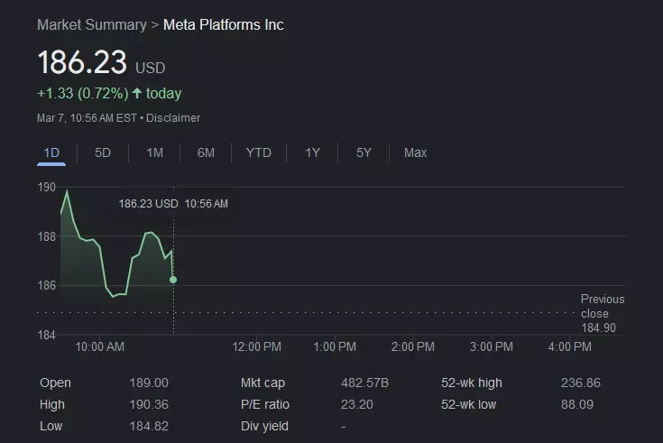Screen dimensions: 663x443
Task: Click the large 186.23 price heading
Action: [81, 64]
